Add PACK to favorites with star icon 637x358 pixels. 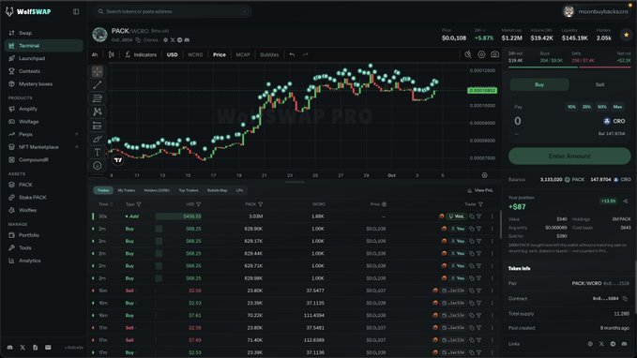click(x=626, y=36)
